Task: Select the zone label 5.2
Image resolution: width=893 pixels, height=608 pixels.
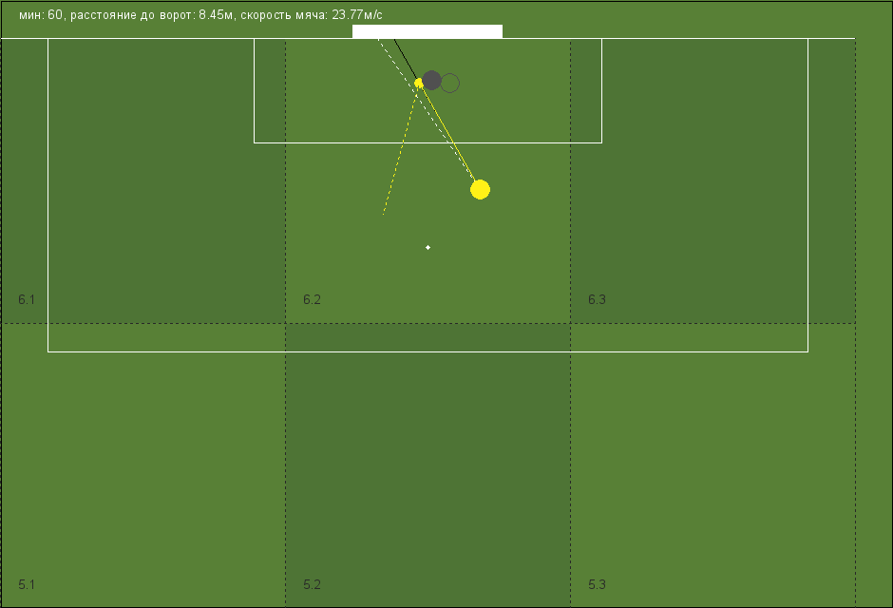Action: 312,584
